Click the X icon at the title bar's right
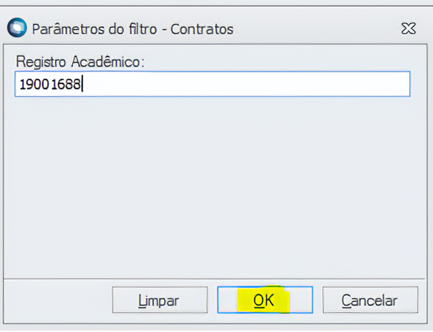The height and width of the screenshot is (332, 433). [408, 29]
